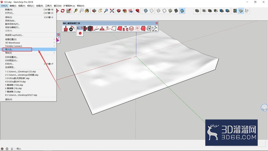The width and height of the screenshot is (268, 151).
Task: Close the RBC_模型清理工具 floating toolbar
Action: coord(157,23)
